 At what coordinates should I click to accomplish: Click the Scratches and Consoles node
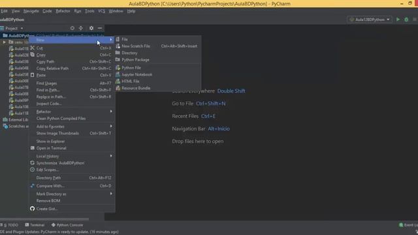coord(16,126)
